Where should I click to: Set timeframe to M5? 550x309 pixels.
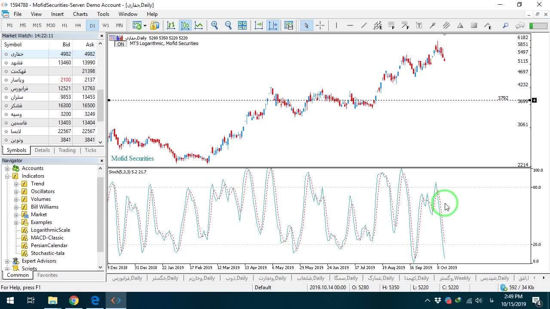[23, 25]
